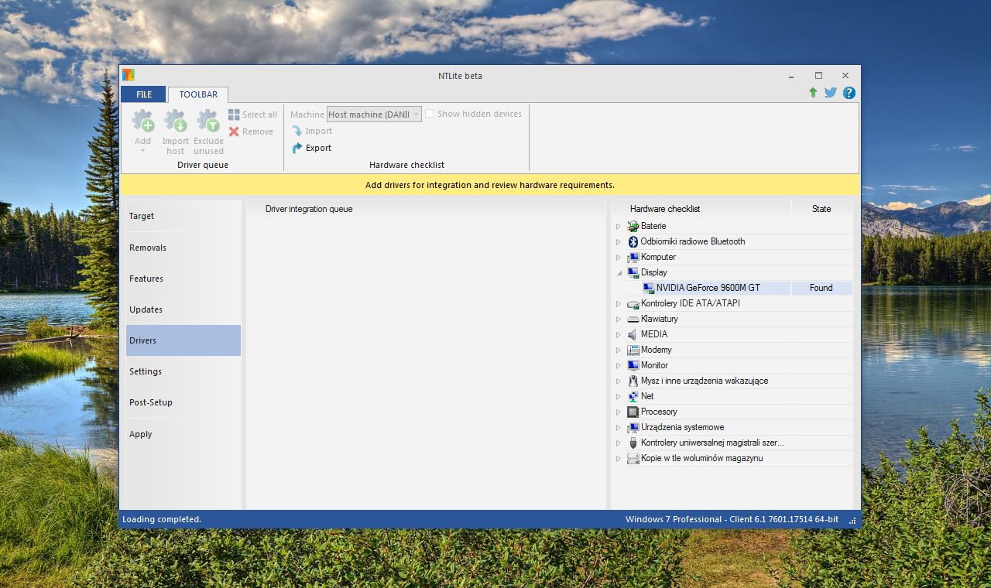The image size is (991, 588).
Task: Click the green update arrow icon
Action: (x=813, y=93)
